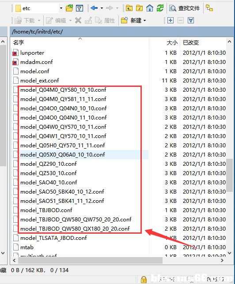
Task: Select the mtab file
Action: click(x=27, y=247)
